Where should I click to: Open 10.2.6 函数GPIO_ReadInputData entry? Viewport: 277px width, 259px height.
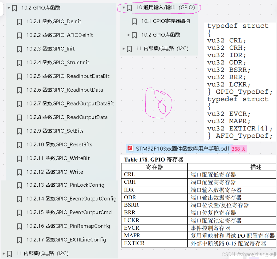tap(64, 90)
